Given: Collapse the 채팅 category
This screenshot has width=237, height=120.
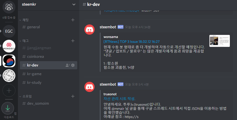Looking at the screenshot, I should point(24,20).
